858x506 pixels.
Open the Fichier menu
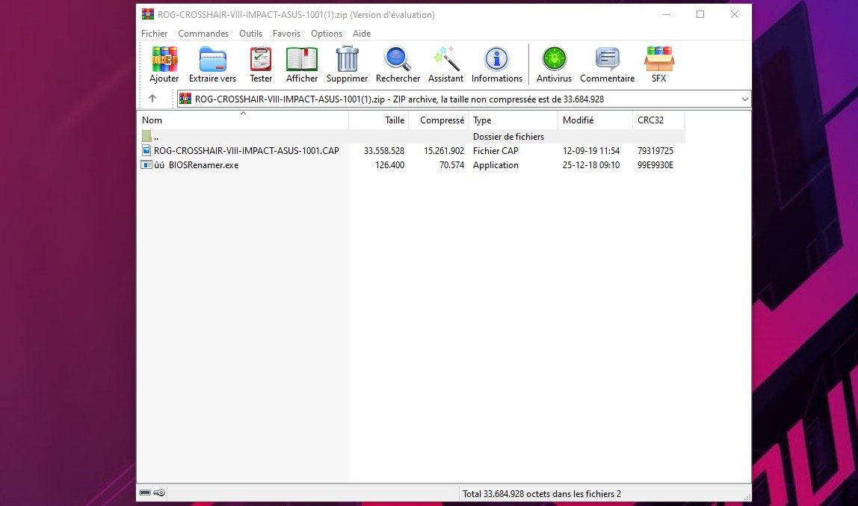154,34
